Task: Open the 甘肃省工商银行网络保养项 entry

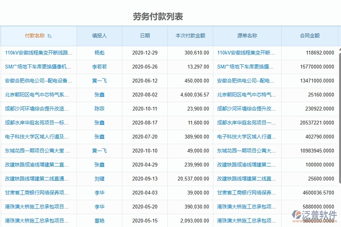Action: coord(38,193)
